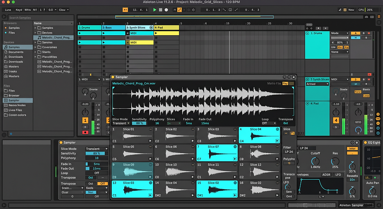Screen dimensions: 383x209
Task: Open the Slice Mode Transient dropdown in floating Sampler
Action: pos(121,123)
